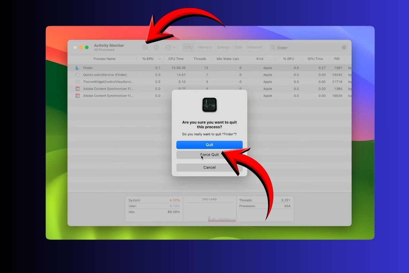The image size is (409, 273).
Task: Switch to the CPU tab
Action: 188,47
